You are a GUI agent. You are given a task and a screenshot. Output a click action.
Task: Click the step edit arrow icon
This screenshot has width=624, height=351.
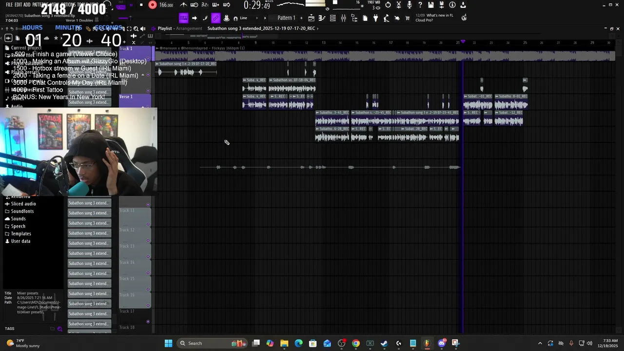pyautogui.click(x=194, y=18)
